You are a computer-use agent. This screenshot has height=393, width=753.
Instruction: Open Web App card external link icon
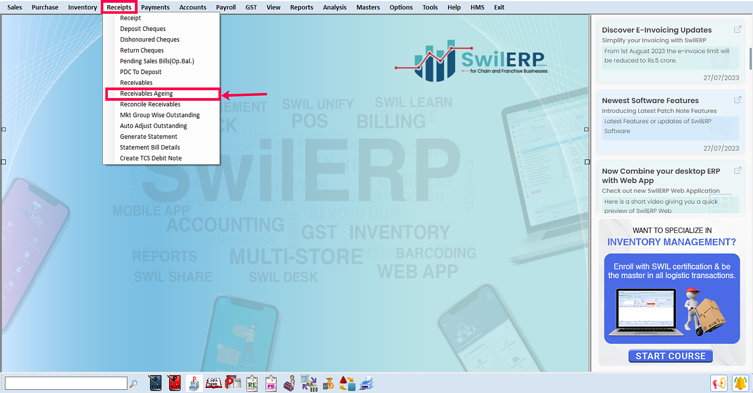(x=737, y=171)
